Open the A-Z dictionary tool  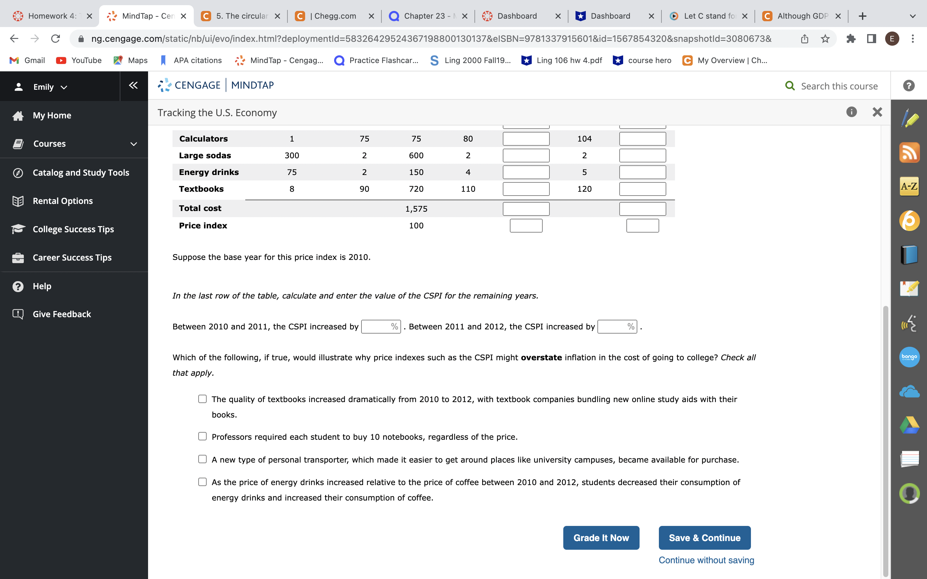coord(909,187)
